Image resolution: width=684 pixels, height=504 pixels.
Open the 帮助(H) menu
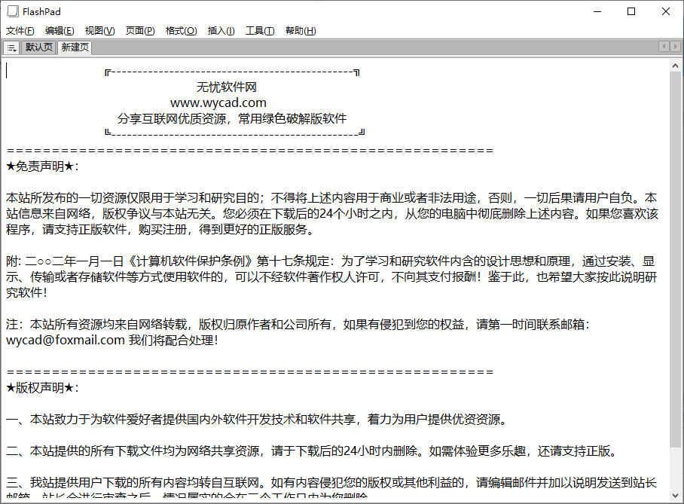point(301,31)
